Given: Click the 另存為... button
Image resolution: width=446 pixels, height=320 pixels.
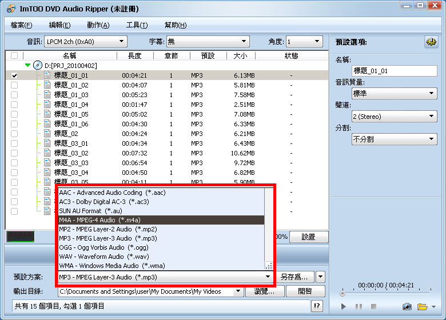Looking at the screenshot, I should coord(296,277).
